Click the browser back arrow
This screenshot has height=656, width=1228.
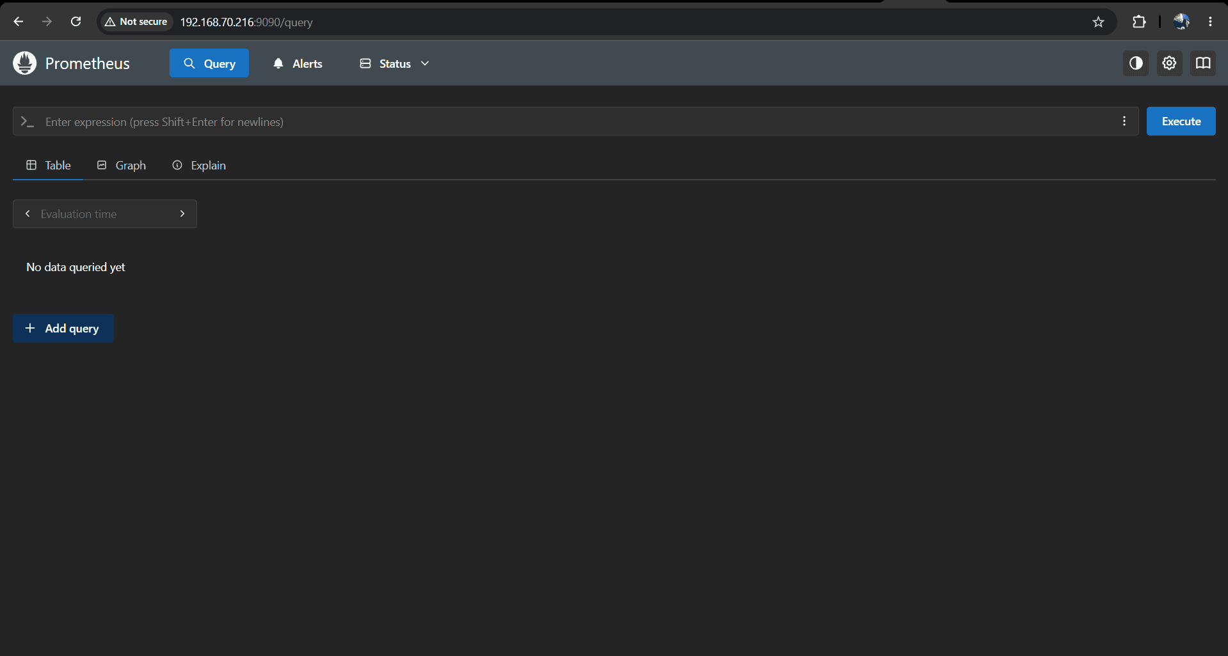click(19, 22)
